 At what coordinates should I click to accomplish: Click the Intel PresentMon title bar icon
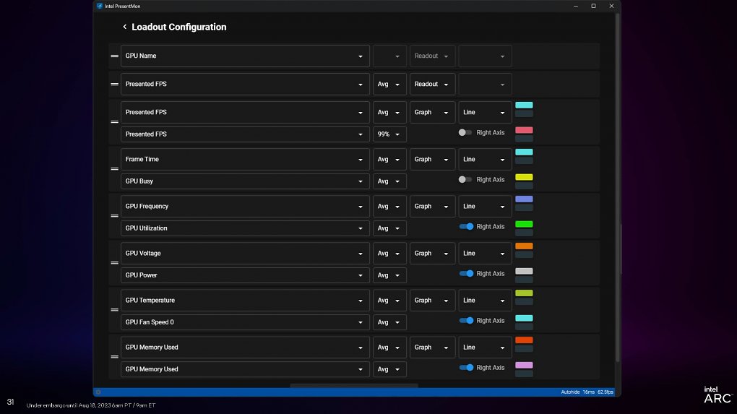99,6
